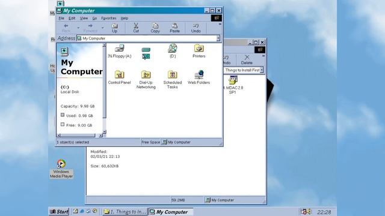The width and height of the screenshot is (385, 216).
Task: Open the Go menu
Action: point(94,18)
